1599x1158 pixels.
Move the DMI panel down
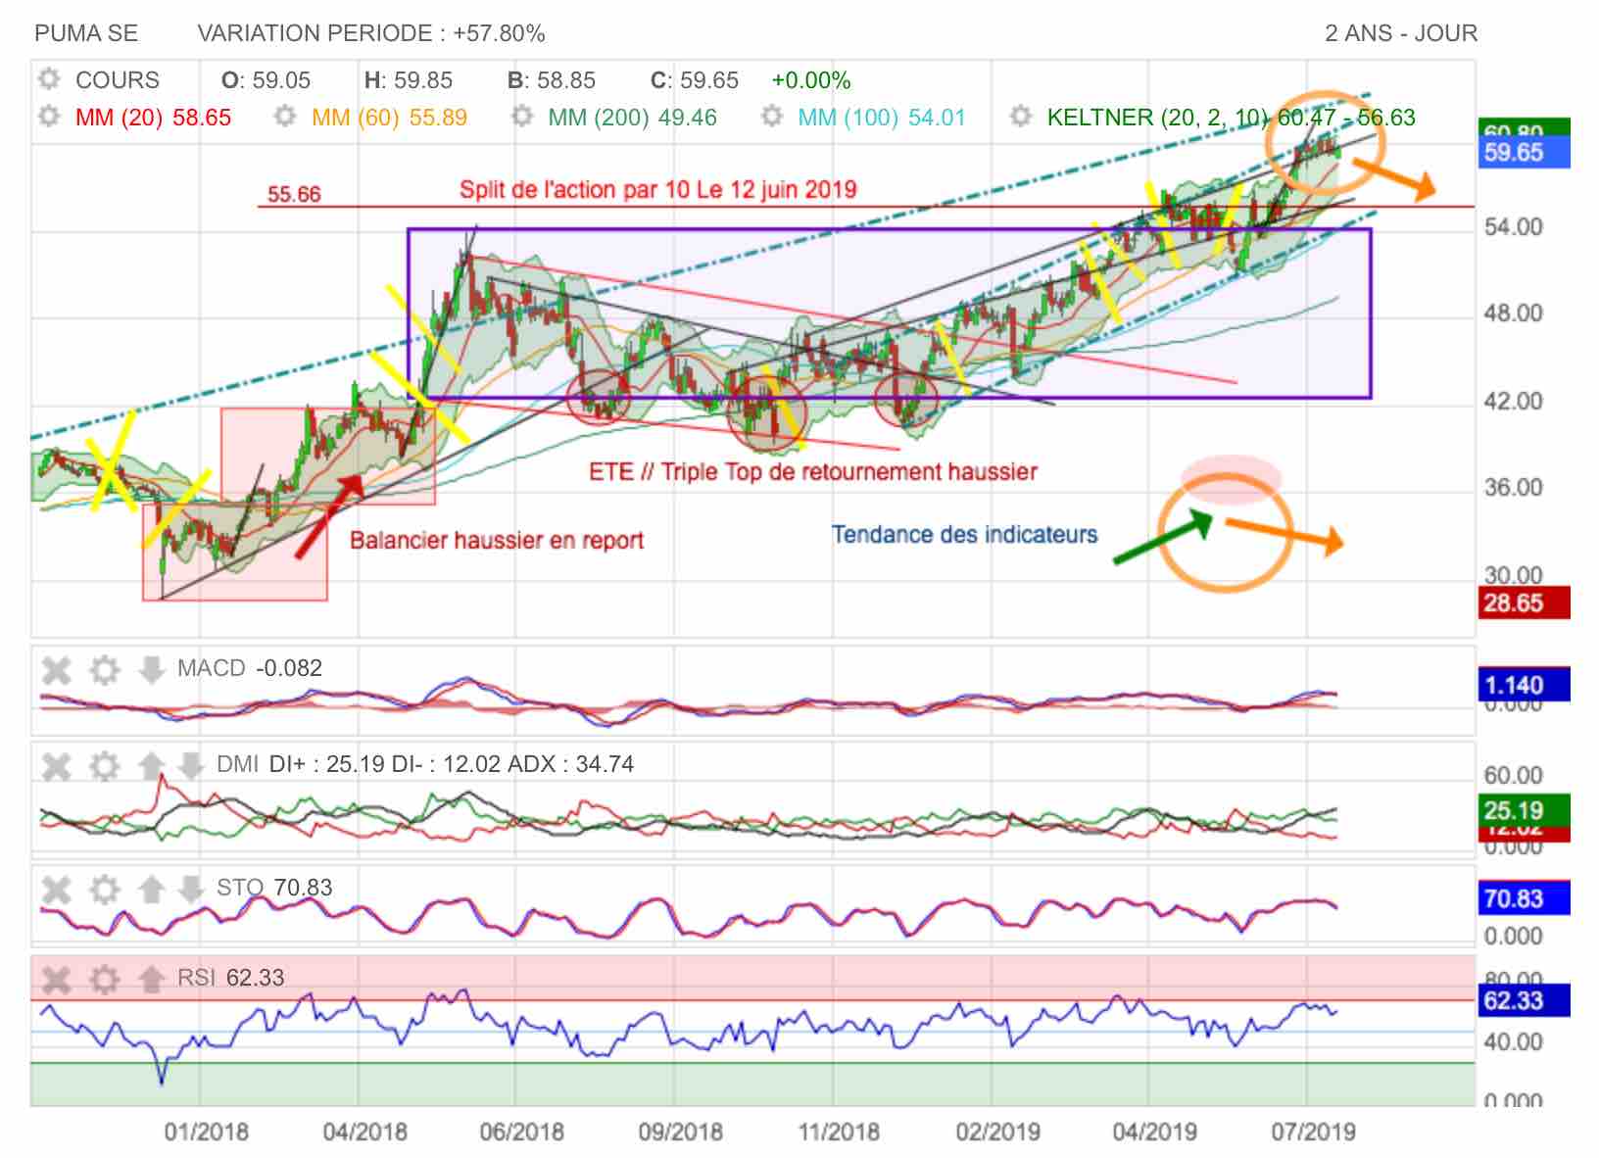point(191,765)
